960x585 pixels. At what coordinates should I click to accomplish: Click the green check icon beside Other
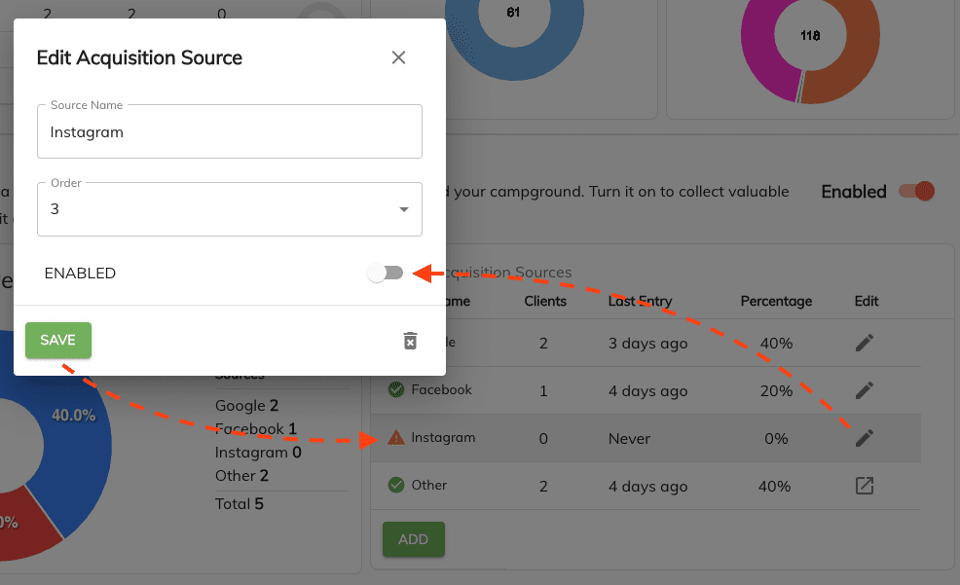[x=396, y=486]
